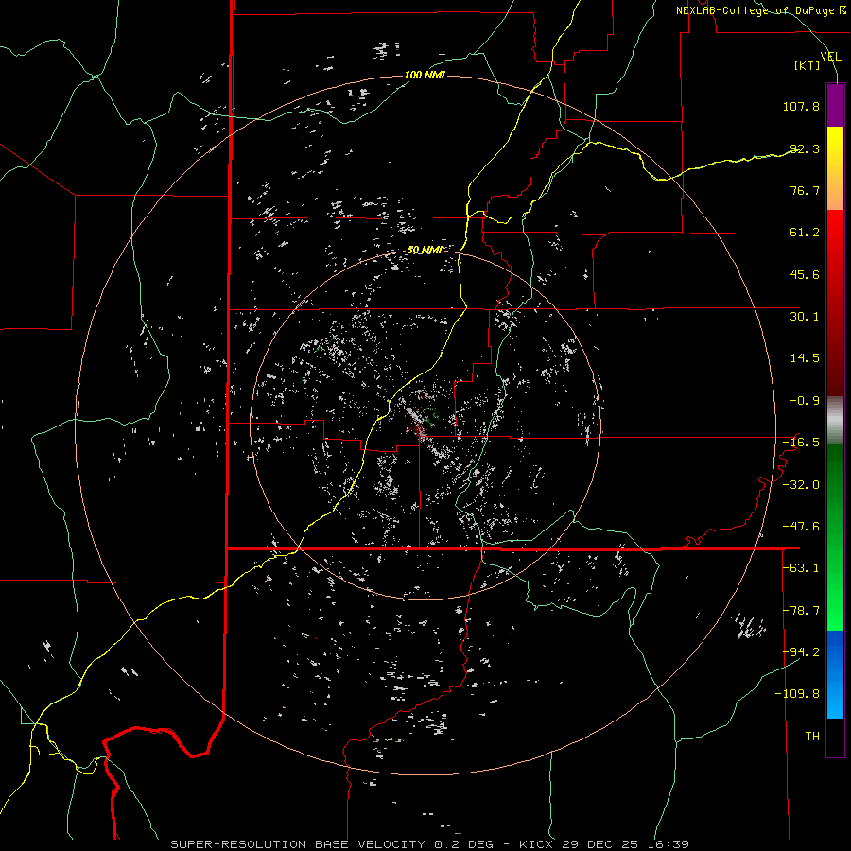Pick the green segment of the color bar
The image size is (851, 851).
click(835, 537)
